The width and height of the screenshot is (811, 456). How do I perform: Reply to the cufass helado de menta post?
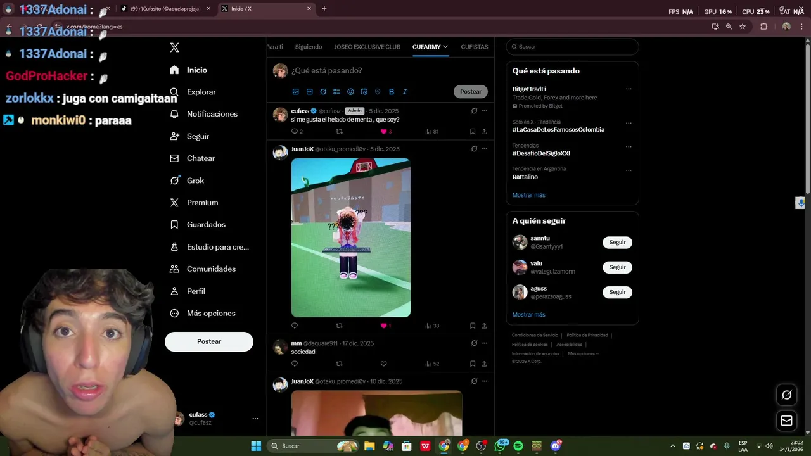point(294,132)
